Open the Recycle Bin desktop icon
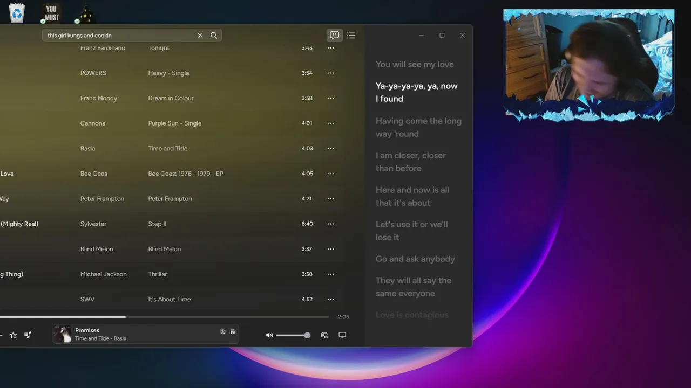691x388 pixels. point(17,13)
